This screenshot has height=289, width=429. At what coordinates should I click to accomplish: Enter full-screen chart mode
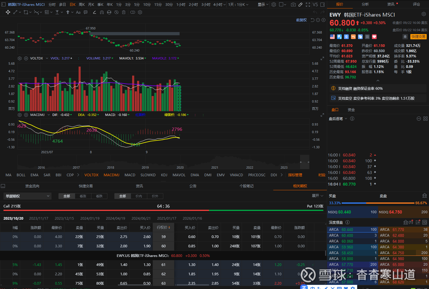308,5
